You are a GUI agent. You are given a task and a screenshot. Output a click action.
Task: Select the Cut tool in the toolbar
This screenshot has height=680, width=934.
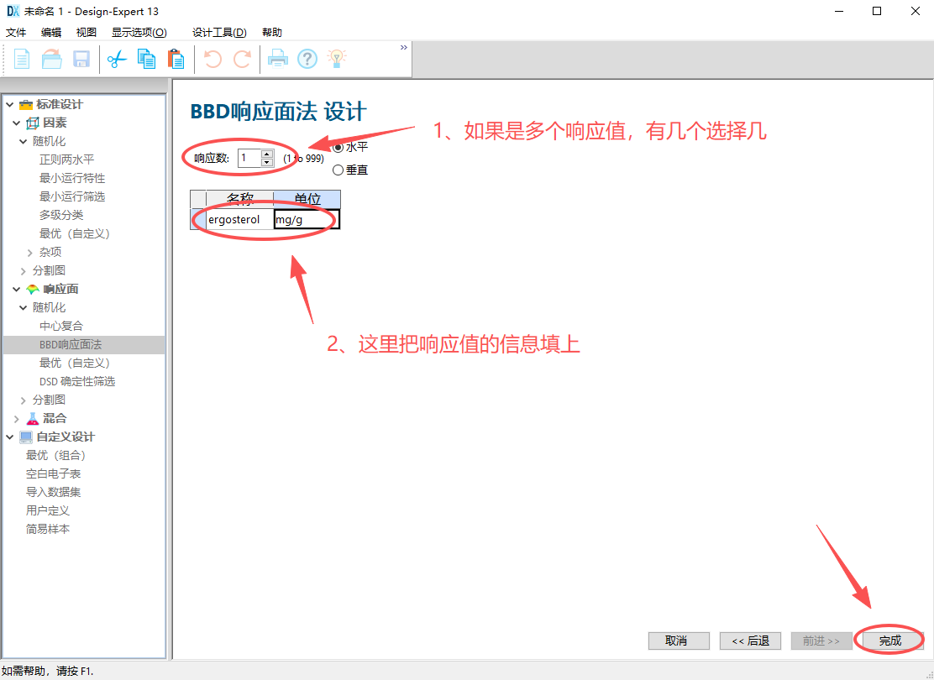coord(116,59)
